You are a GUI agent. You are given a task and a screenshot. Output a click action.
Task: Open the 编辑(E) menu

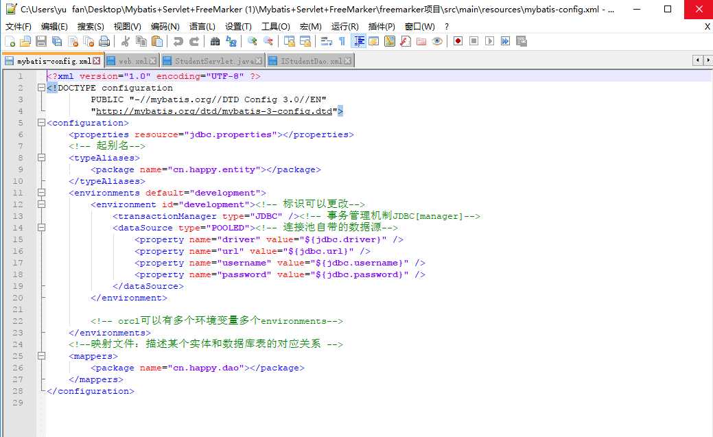(55, 27)
